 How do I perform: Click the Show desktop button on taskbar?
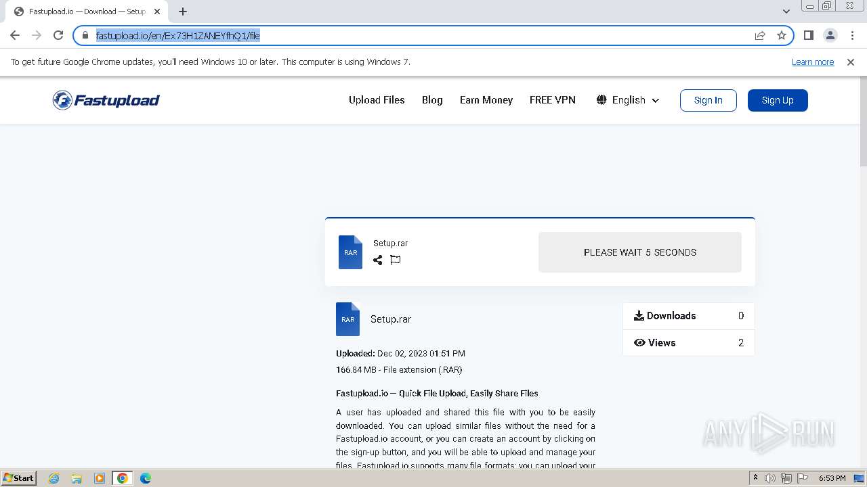[859, 478]
